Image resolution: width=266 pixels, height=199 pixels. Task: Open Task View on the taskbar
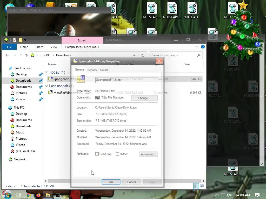tap(18, 195)
